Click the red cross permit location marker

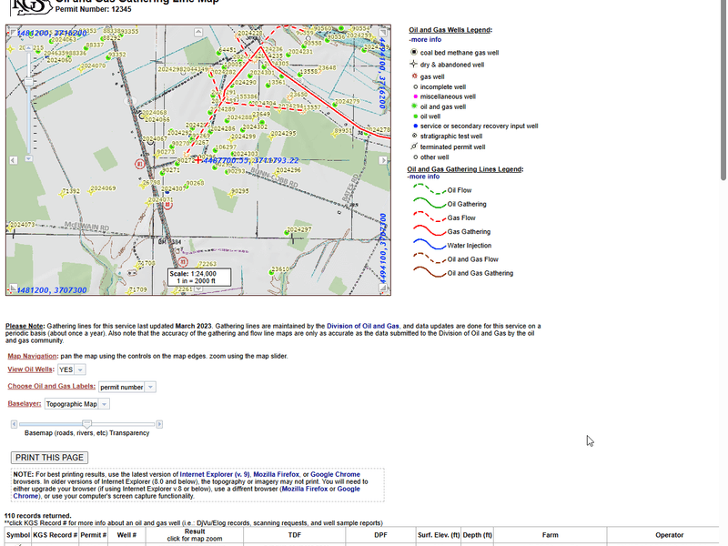(x=197, y=160)
